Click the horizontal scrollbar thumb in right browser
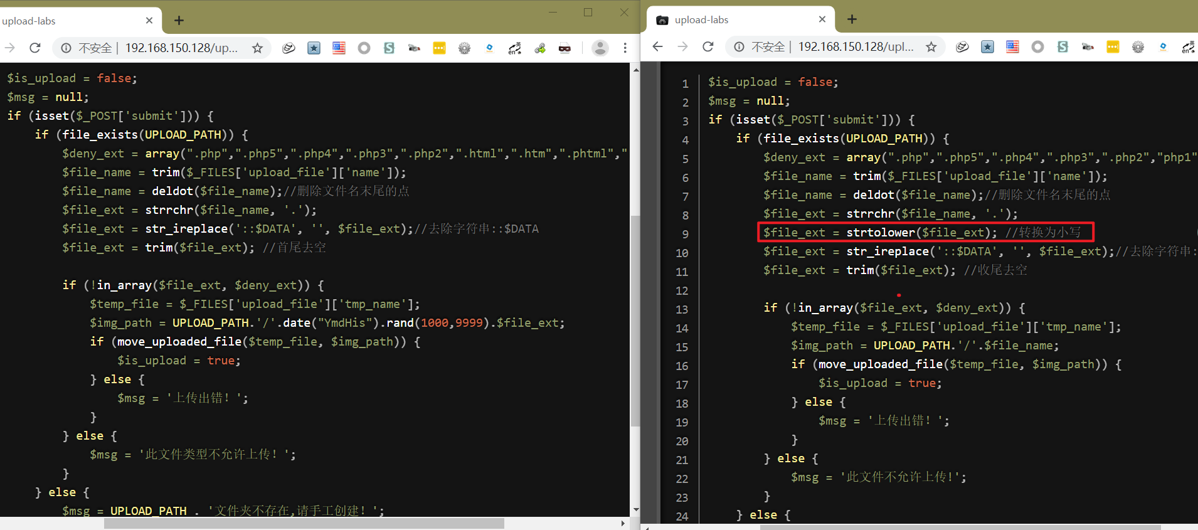The height and width of the screenshot is (530, 1198). click(960, 527)
